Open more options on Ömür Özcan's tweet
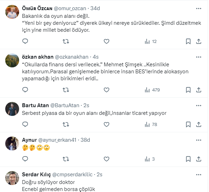The height and width of the screenshot is (192, 209). (x=199, y=8)
